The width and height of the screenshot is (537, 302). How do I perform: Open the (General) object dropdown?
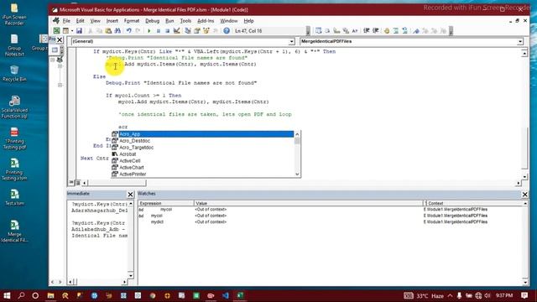291,41
